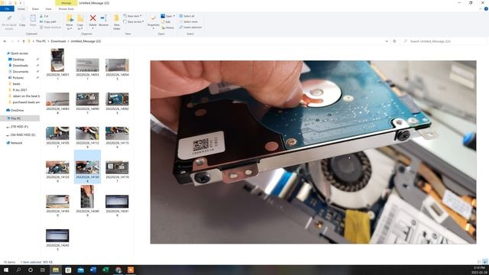Click History in the Open group
This screenshot has width=489, height=275.
(x=168, y=27)
